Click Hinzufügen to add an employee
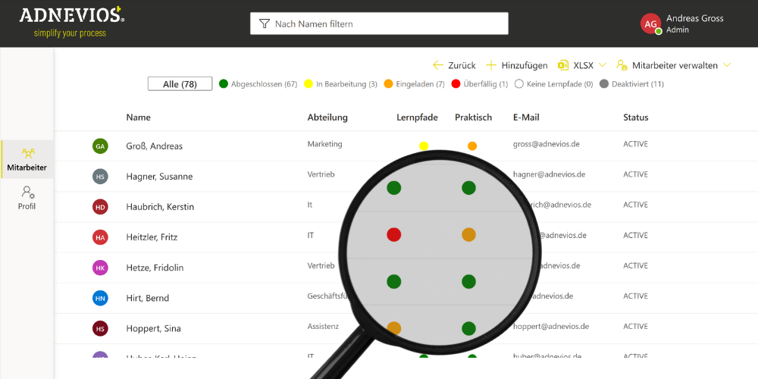This screenshot has height=379, width=758. 516,65
